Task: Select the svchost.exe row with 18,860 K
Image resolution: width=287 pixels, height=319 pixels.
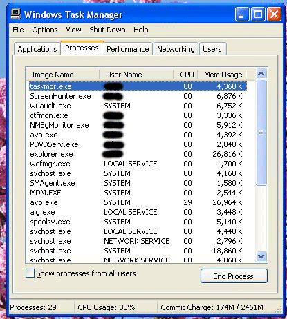Action: pyautogui.click(x=138, y=251)
